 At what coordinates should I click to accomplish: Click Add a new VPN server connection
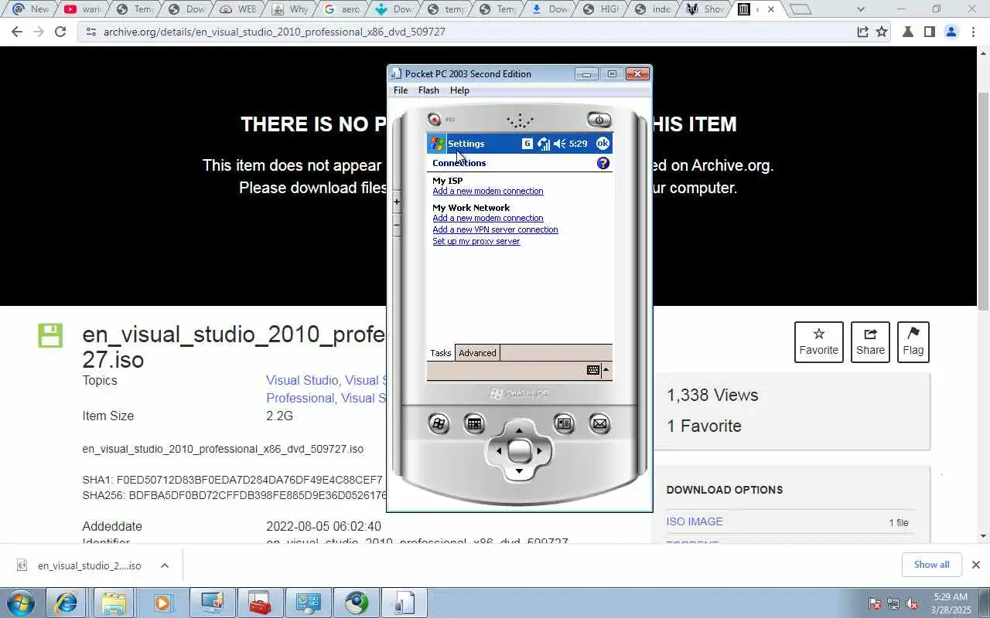click(x=495, y=229)
